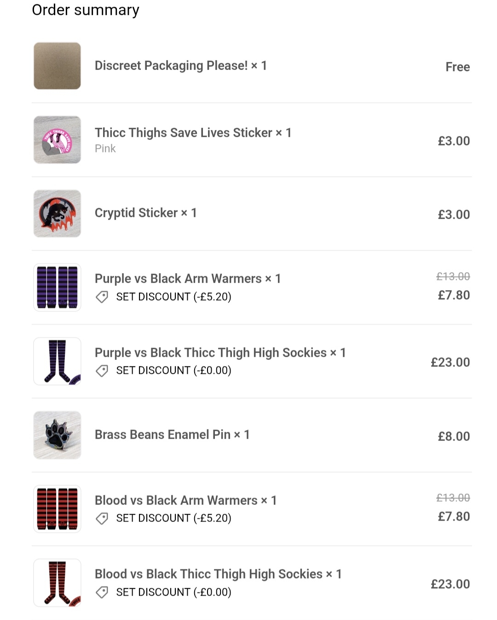Tap the Purple vs Black Arm Warmers thumbnail
Screen dimensions: 497x620
click(57, 287)
